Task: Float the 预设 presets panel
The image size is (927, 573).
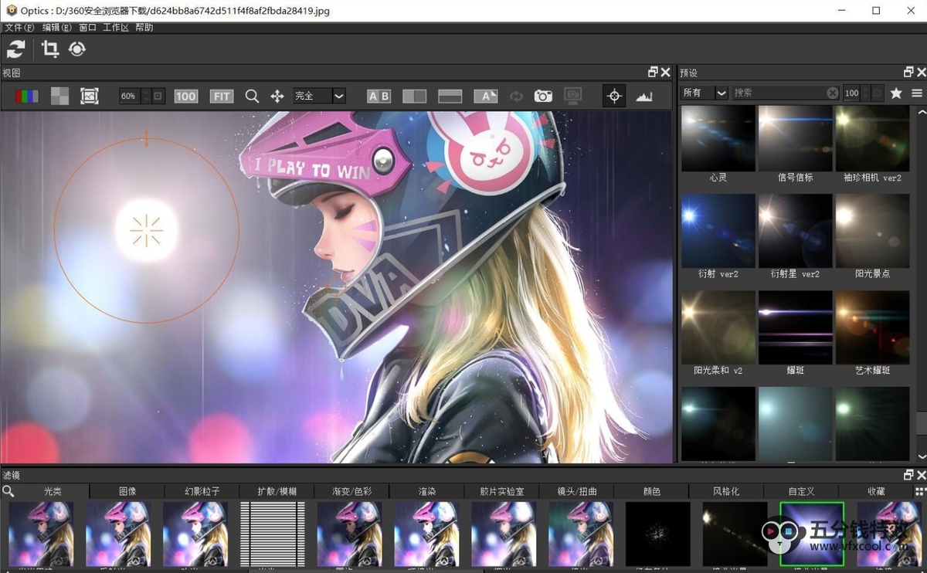Action: point(908,73)
